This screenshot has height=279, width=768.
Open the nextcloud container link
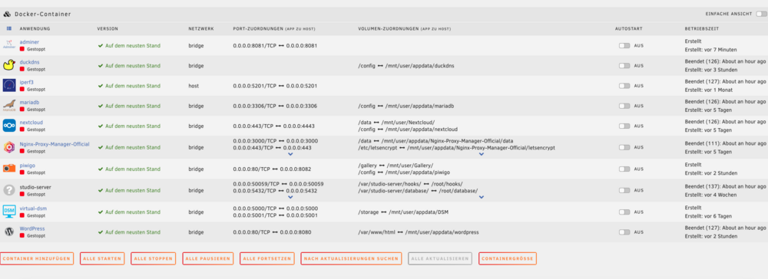(x=31, y=122)
